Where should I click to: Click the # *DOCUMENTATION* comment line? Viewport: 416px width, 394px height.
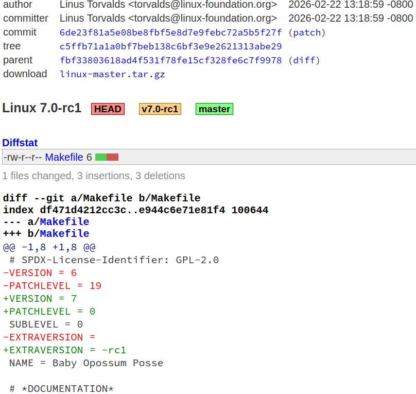point(62,389)
